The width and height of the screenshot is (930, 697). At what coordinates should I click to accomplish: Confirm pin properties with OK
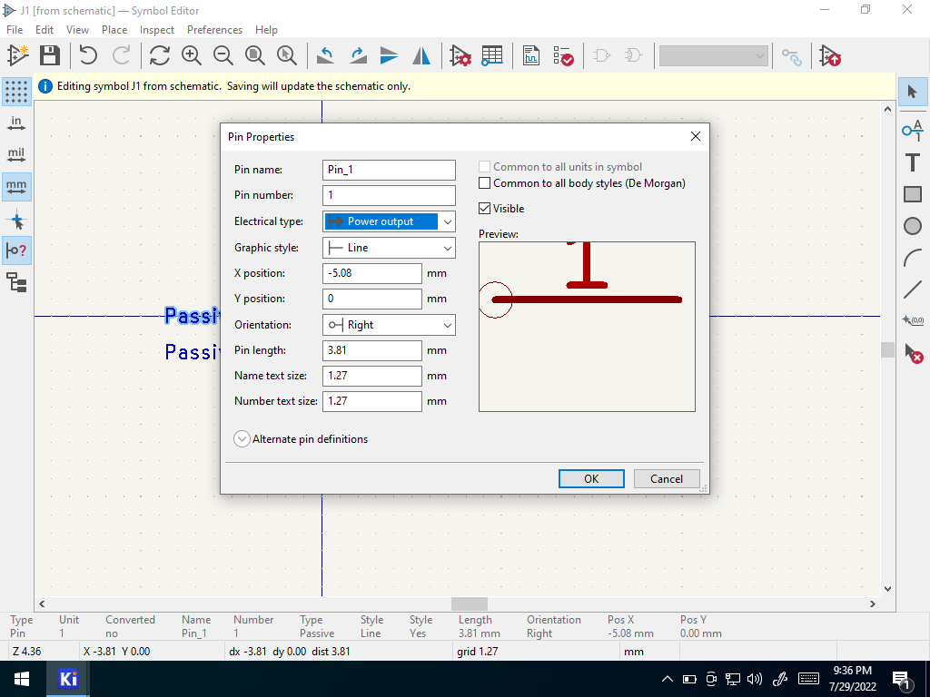click(x=591, y=479)
